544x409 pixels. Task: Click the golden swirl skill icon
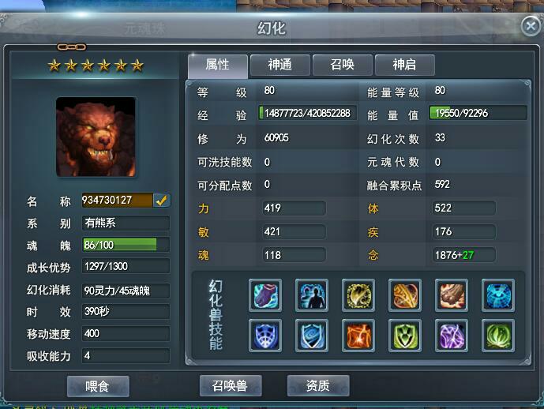click(x=358, y=295)
